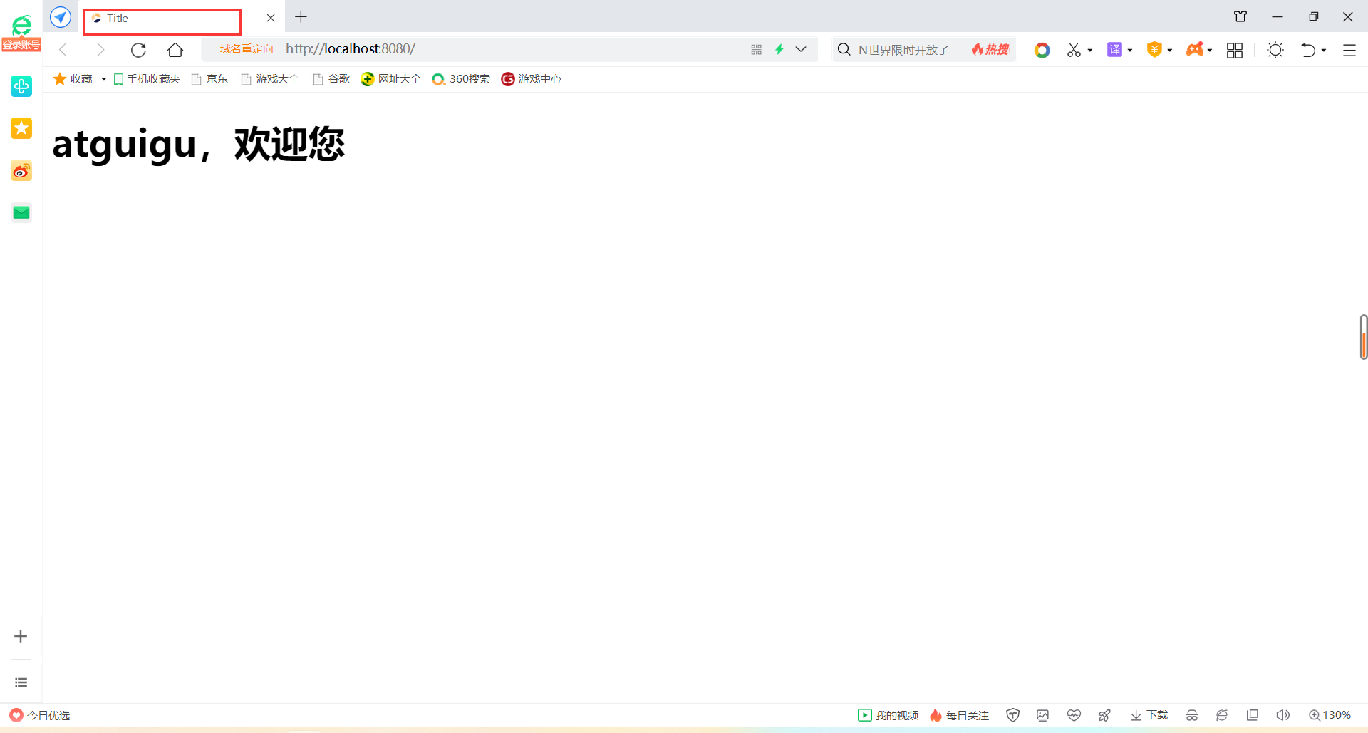Open the 京东 bookmark
Viewport: 1368px width, 733px height.
point(210,79)
